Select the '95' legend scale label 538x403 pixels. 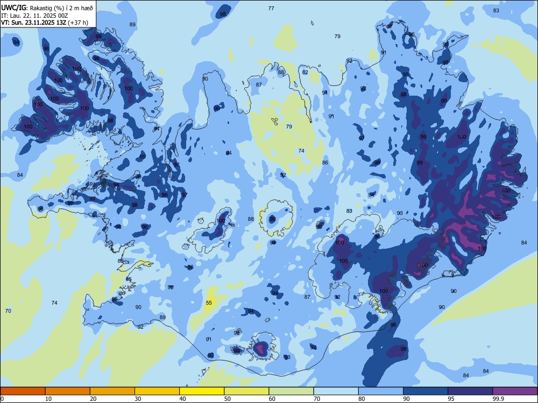pyautogui.click(x=451, y=399)
